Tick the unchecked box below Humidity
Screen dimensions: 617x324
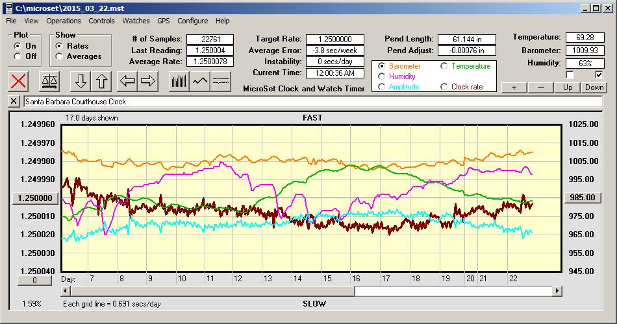click(570, 75)
